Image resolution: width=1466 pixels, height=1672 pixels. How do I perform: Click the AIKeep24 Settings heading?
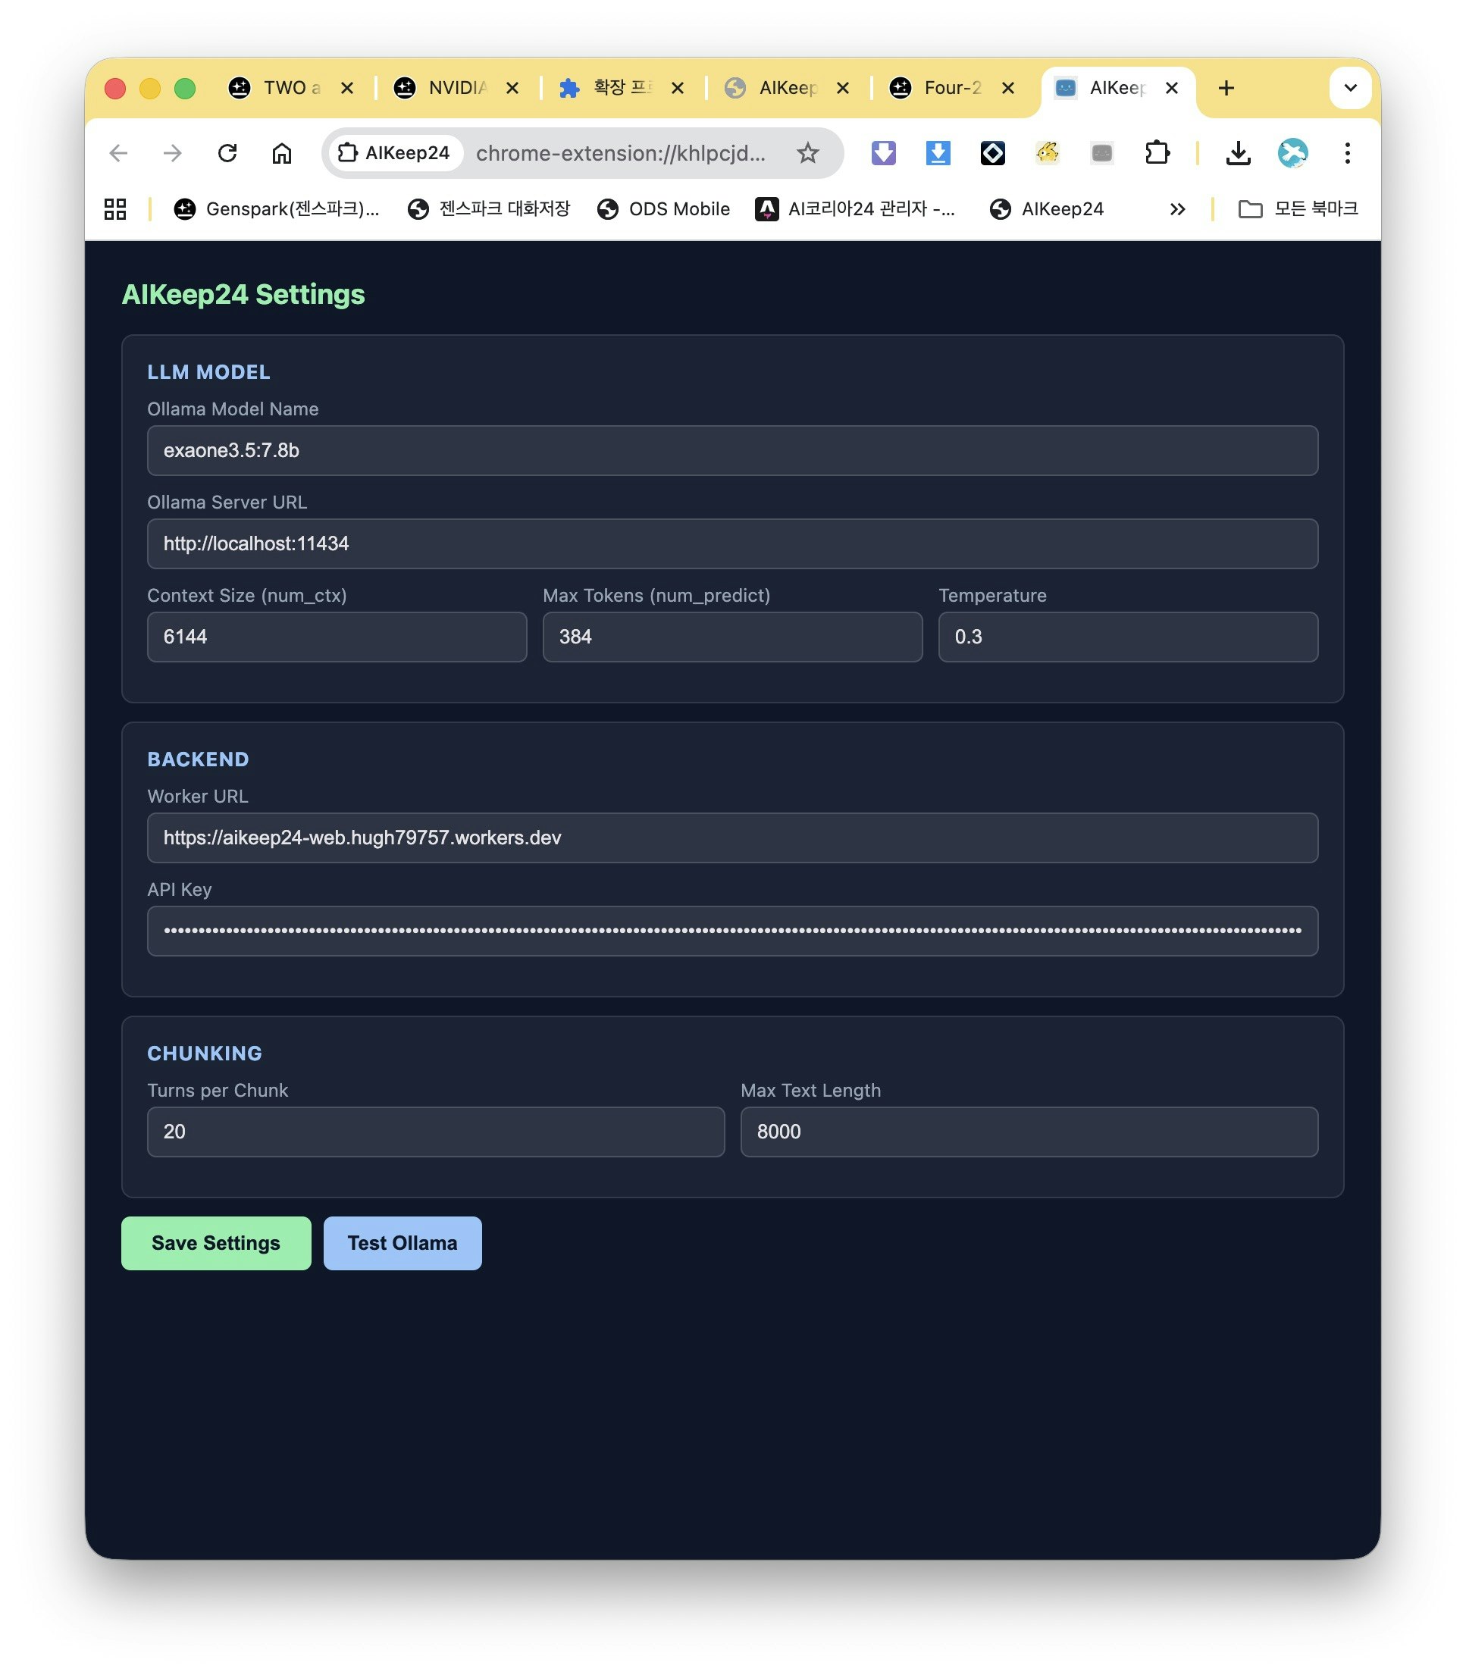pyautogui.click(x=243, y=295)
